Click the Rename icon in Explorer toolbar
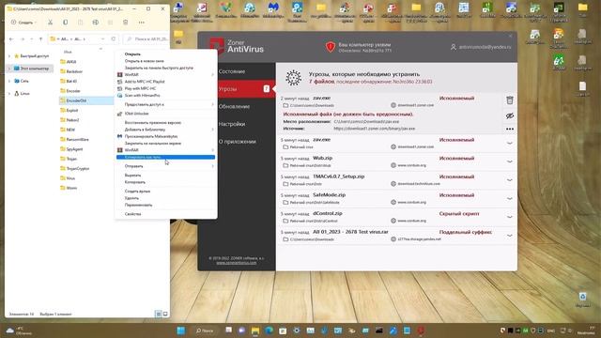This screenshot has width=601, height=338. coord(96,23)
